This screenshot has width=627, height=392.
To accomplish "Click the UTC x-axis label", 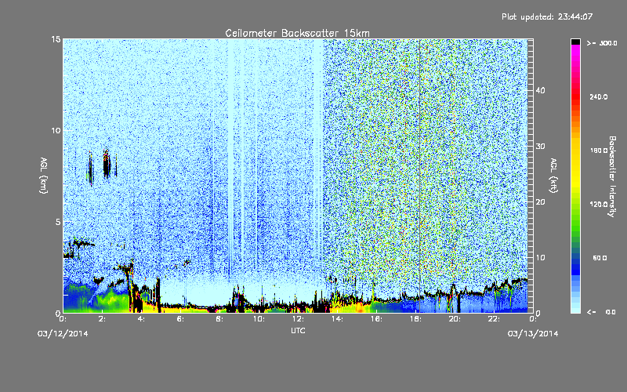I will [298, 330].
